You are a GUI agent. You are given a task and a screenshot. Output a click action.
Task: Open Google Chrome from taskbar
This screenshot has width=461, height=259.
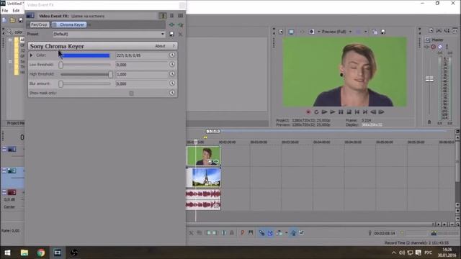41,253
